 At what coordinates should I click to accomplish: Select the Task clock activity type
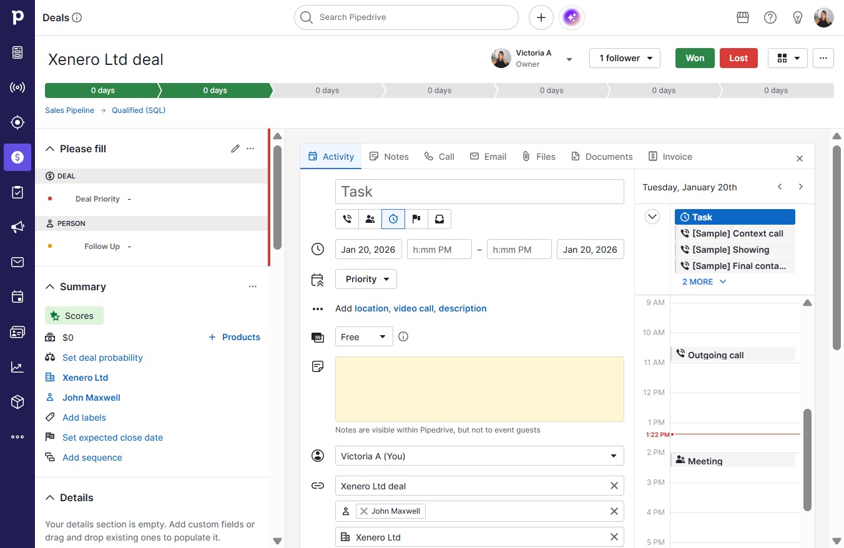click(393, 219)
